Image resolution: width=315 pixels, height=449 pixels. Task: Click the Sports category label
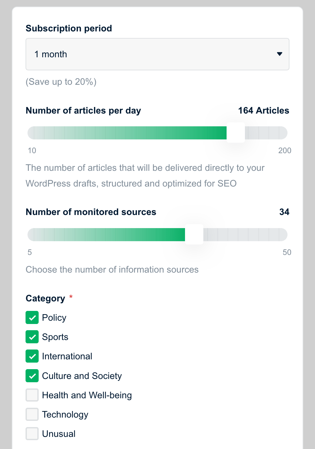coord(55,337)
